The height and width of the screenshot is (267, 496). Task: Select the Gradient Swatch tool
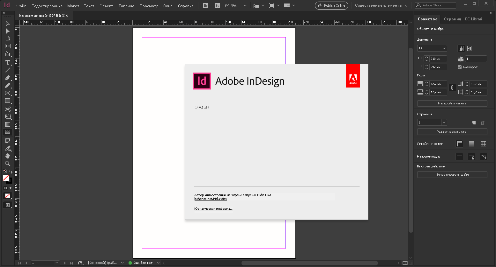[8, 124]
